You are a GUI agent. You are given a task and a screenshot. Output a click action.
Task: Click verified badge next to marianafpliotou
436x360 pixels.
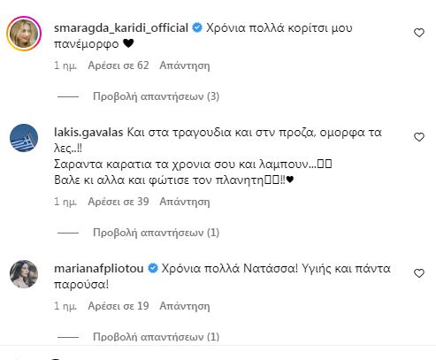[x=153, y=268]
